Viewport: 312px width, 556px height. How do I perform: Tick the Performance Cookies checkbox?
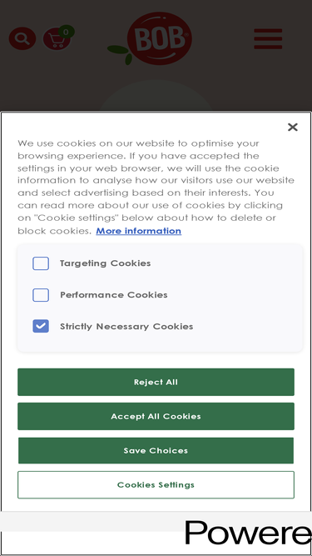pos(41,295)
